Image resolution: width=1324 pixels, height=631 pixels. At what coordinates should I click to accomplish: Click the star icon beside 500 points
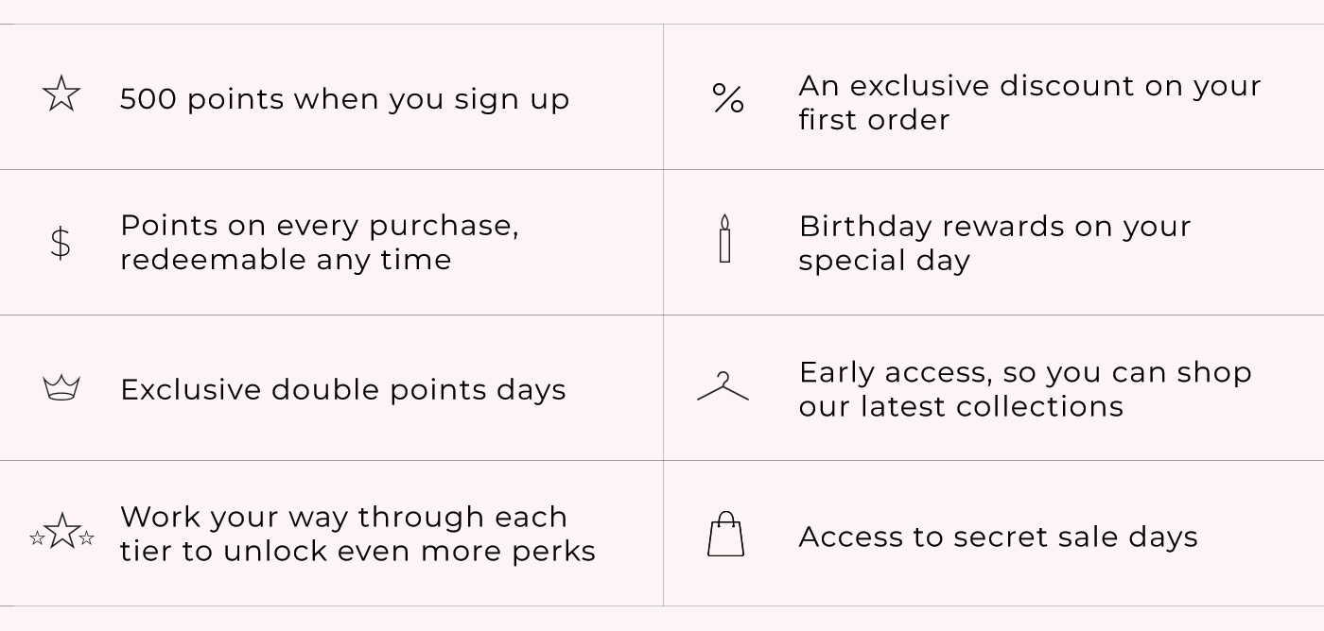pyautogui.click(x=61, y=94)
